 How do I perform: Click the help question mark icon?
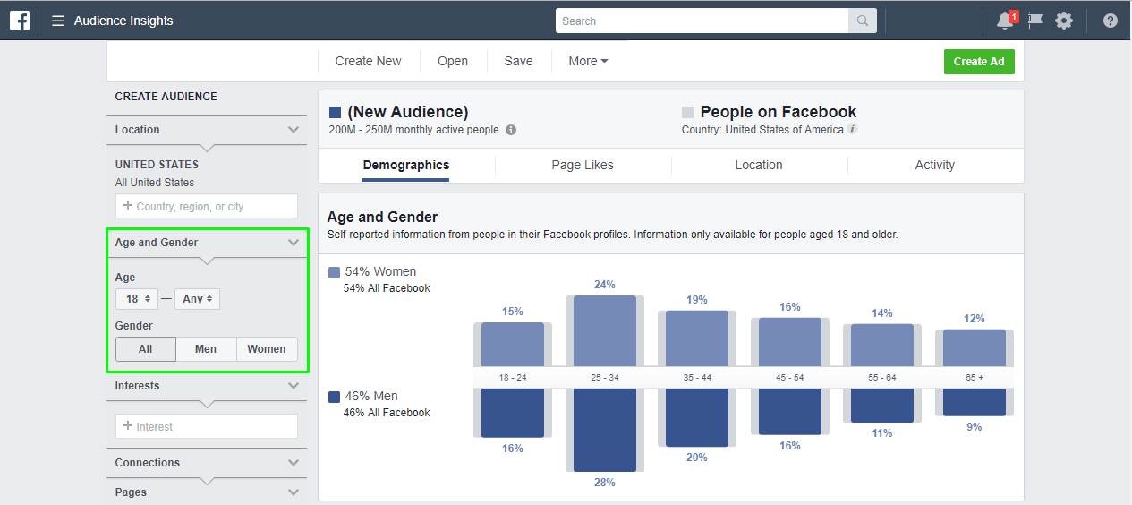(x=1111, y=21)
